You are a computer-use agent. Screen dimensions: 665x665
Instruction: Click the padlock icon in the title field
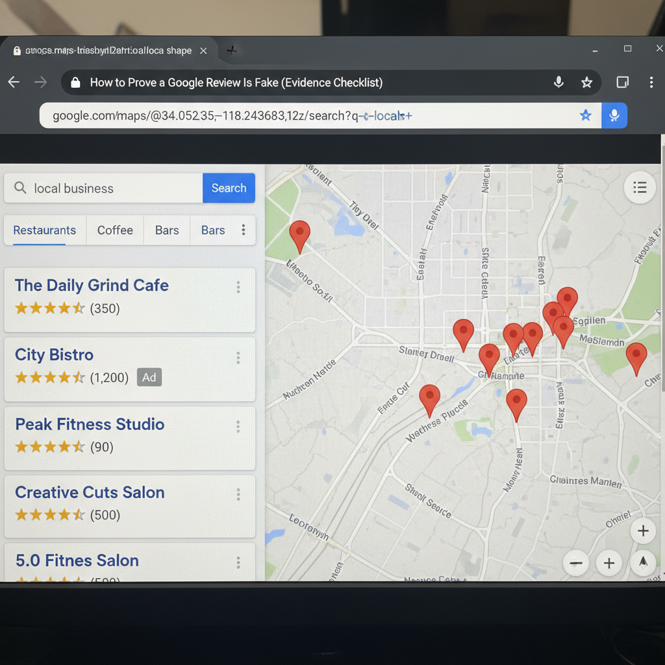[x=75, y=82]
